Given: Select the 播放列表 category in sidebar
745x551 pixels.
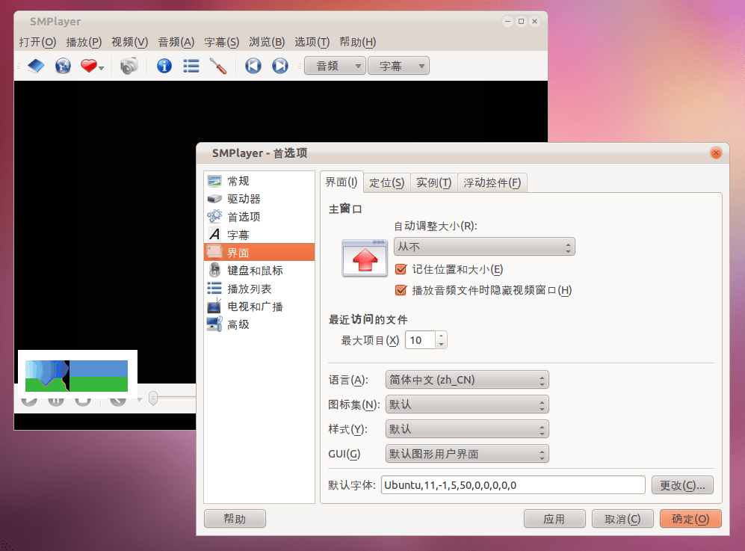Looking at the screenshot, I should click(x=259, y=289).
